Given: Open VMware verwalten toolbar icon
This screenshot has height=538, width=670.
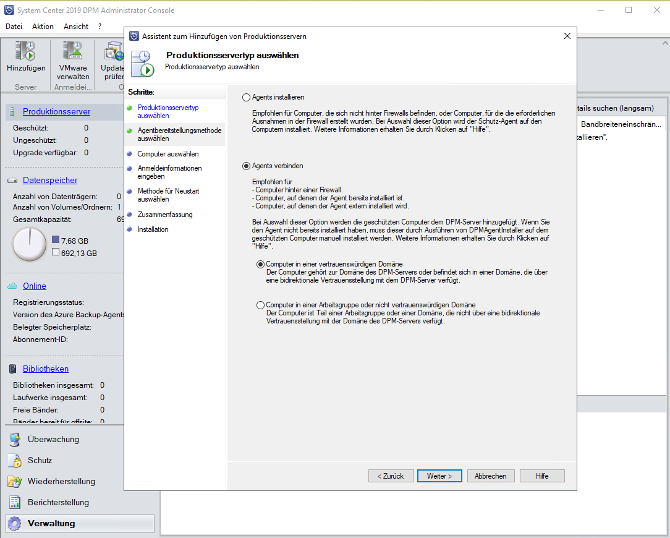Looking at the screenshot, I should tap(73, 51).
